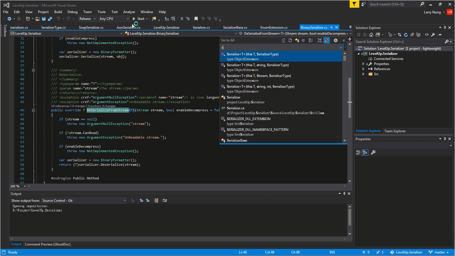This screenshot has width=455, height=256.
Task: Click Alphabetical sort icon in Properties panel
Action: click(365, 153)
